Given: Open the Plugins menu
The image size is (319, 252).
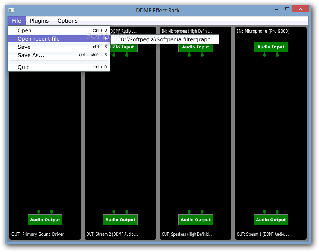Looking at the screenshot, I should click(39, 21).
